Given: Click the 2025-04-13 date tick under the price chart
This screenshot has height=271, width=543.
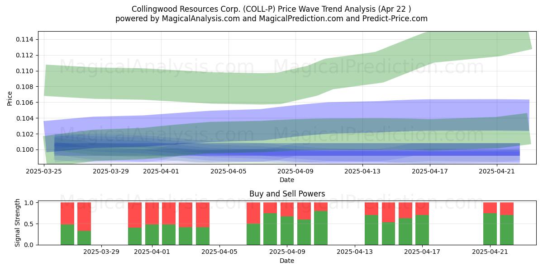Looking at the screenshot, I should (362, 171).
